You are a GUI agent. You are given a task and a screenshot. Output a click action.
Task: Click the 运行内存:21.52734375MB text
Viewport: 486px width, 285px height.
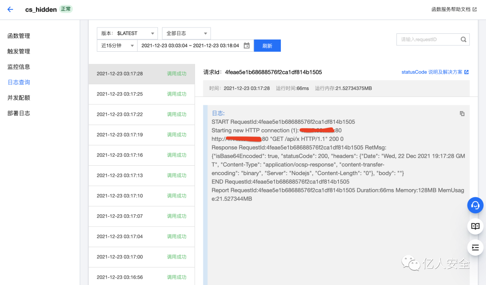tap(343, 88)
